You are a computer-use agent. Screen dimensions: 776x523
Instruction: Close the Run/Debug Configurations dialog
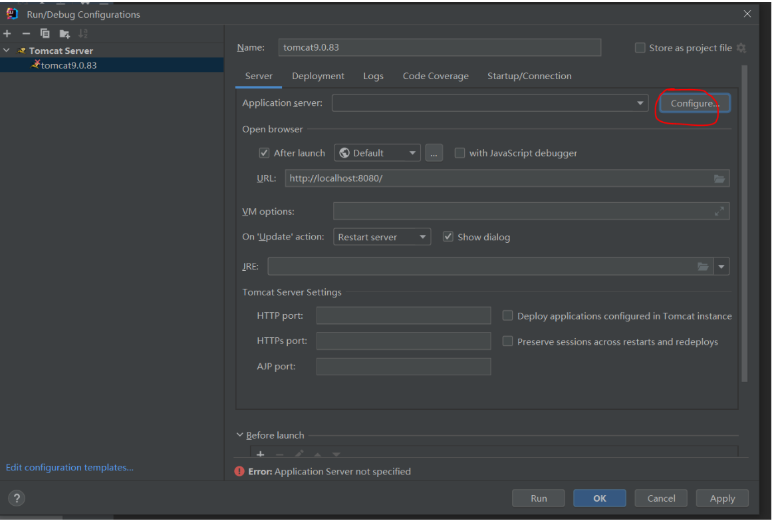(747, 14)
